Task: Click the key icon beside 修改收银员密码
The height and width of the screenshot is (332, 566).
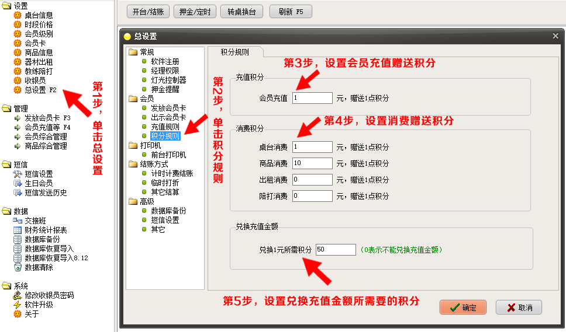Action: coord(18,296)
